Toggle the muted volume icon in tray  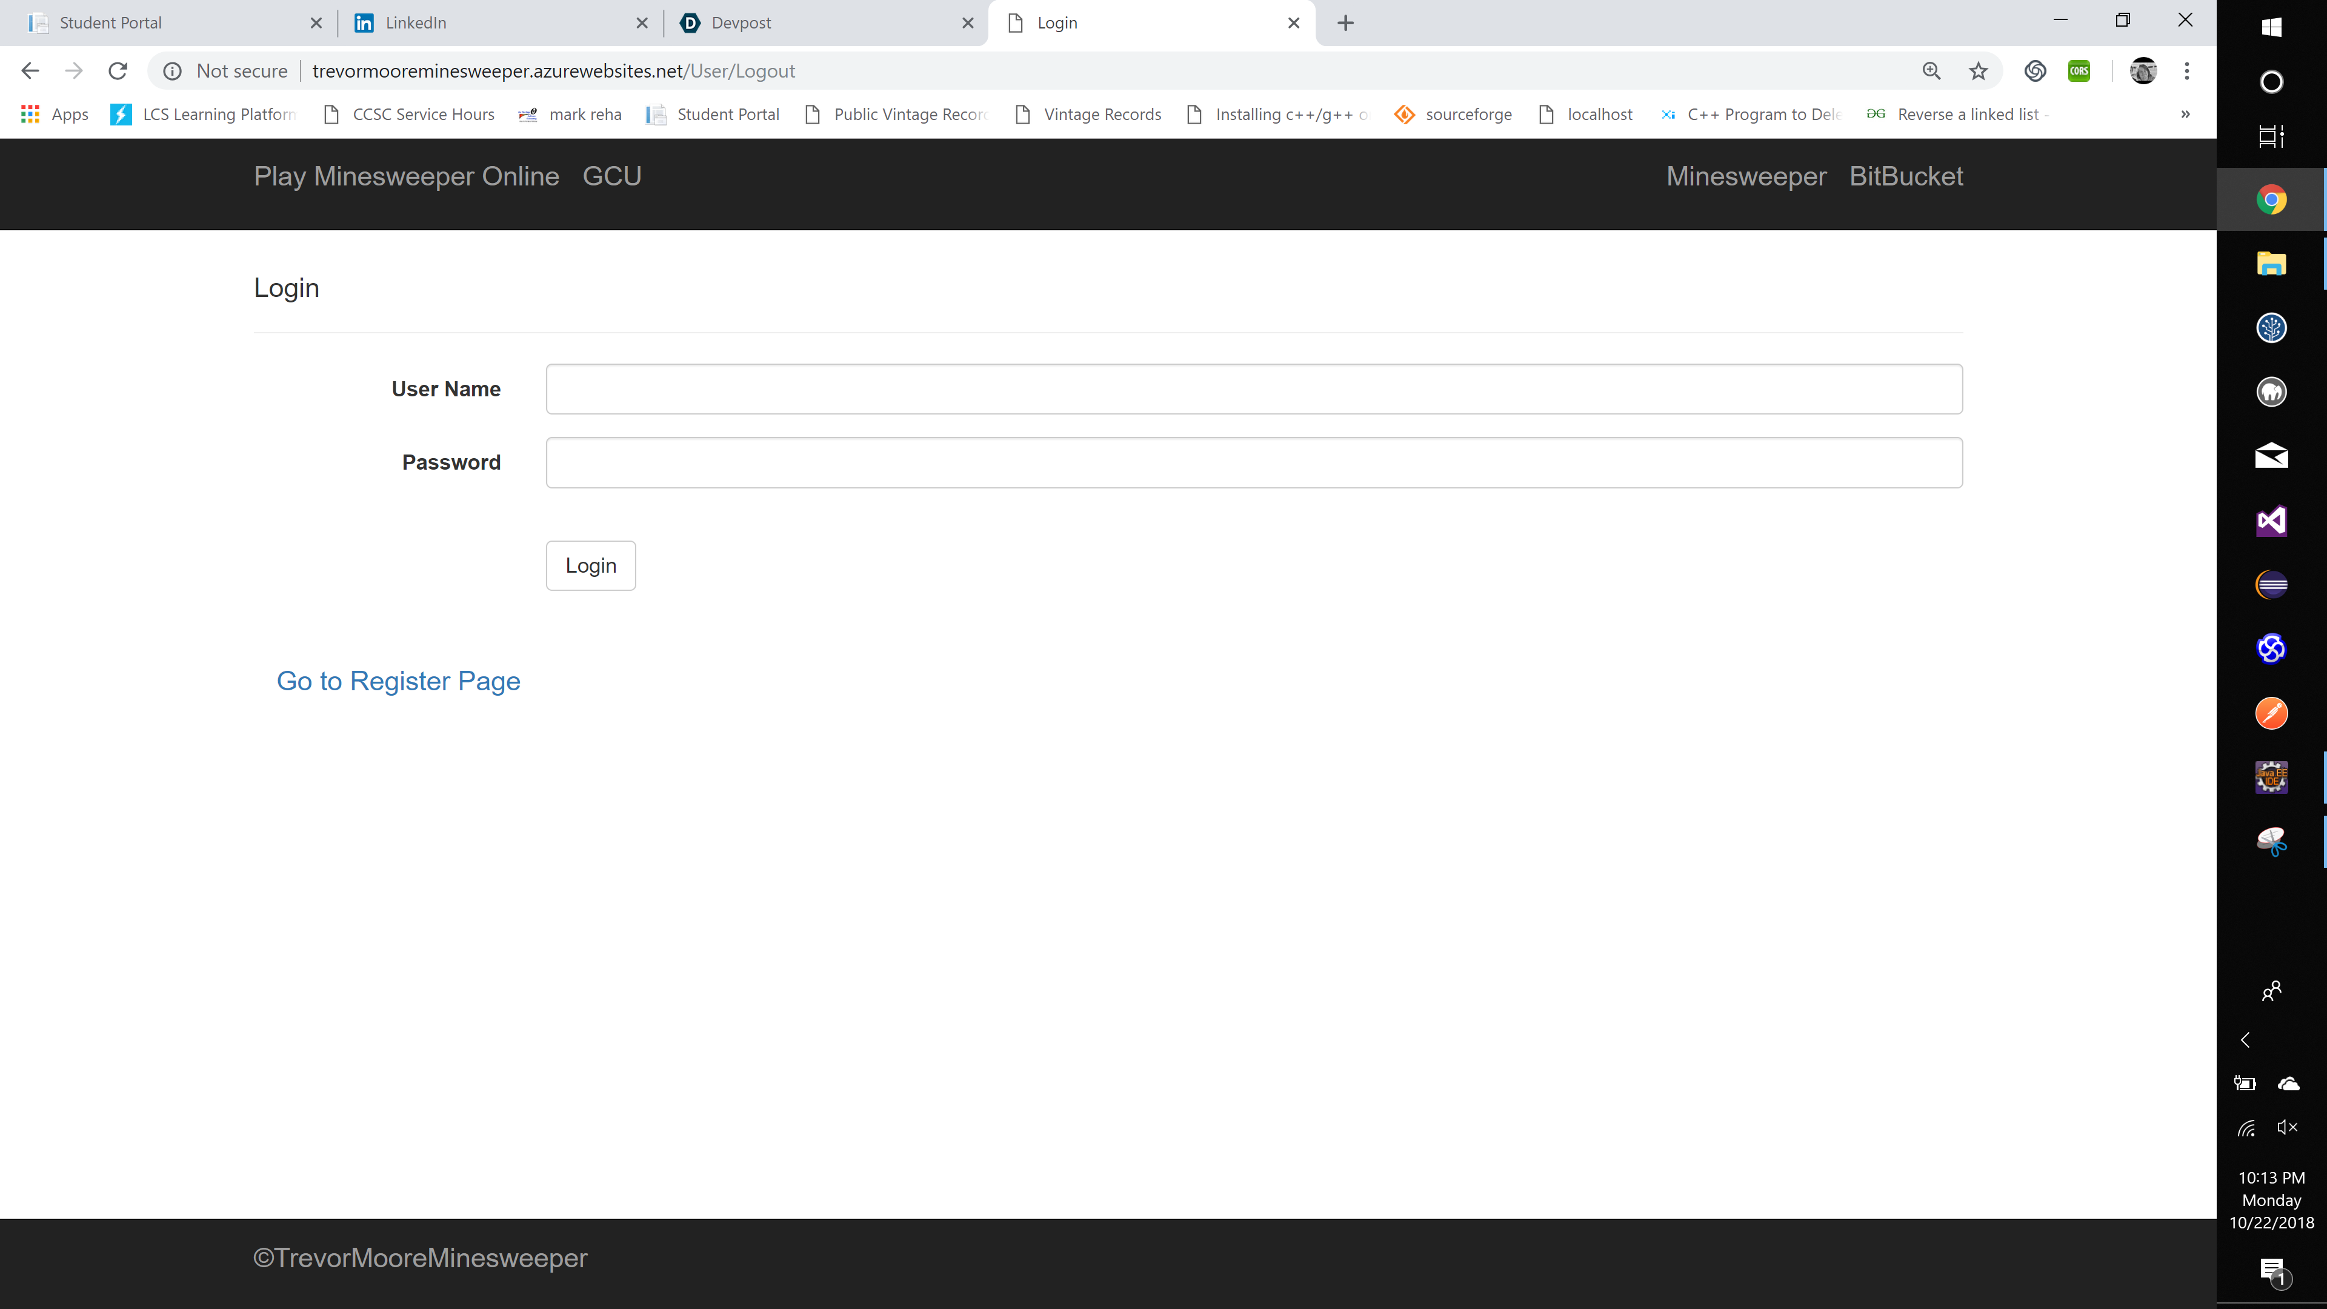[x=2287, y=1127]
